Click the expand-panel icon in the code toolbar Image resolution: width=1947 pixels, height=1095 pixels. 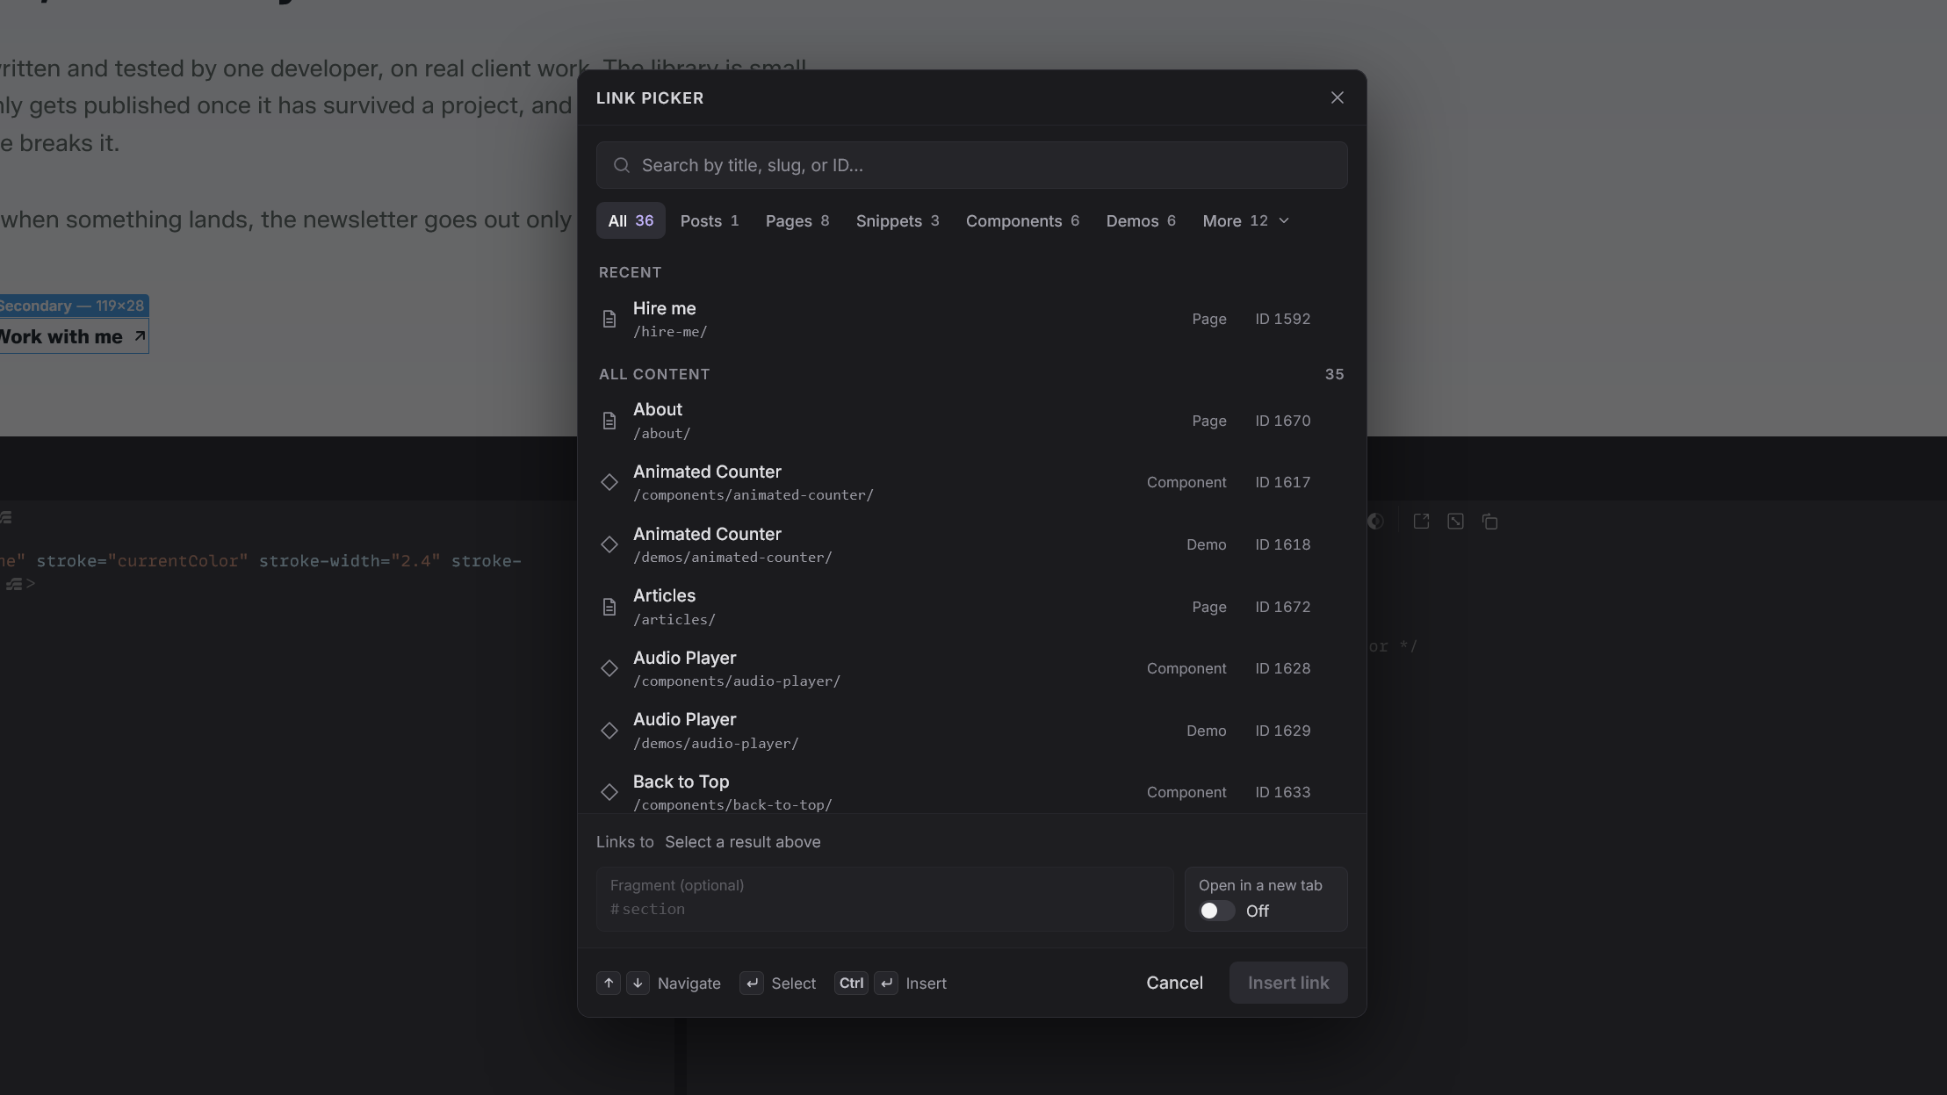tap(1455, 522)
